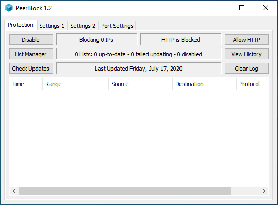The image size is (278, 205).
Task: Close the PeerBlock window
Action: 266,8
